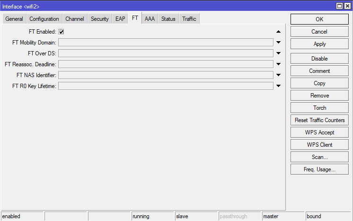Expand the FT NAS Identifier arrow
This screenshot has height=221, width=353.
point(278,75)
